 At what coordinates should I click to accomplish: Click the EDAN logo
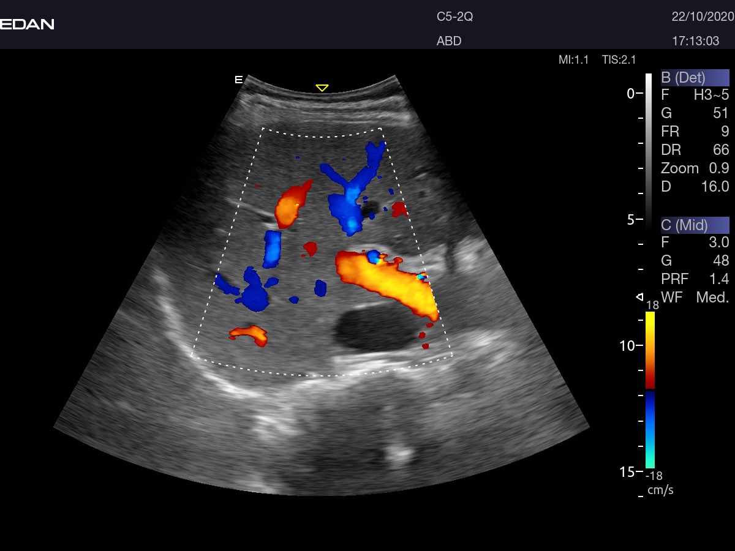point(27,24)
